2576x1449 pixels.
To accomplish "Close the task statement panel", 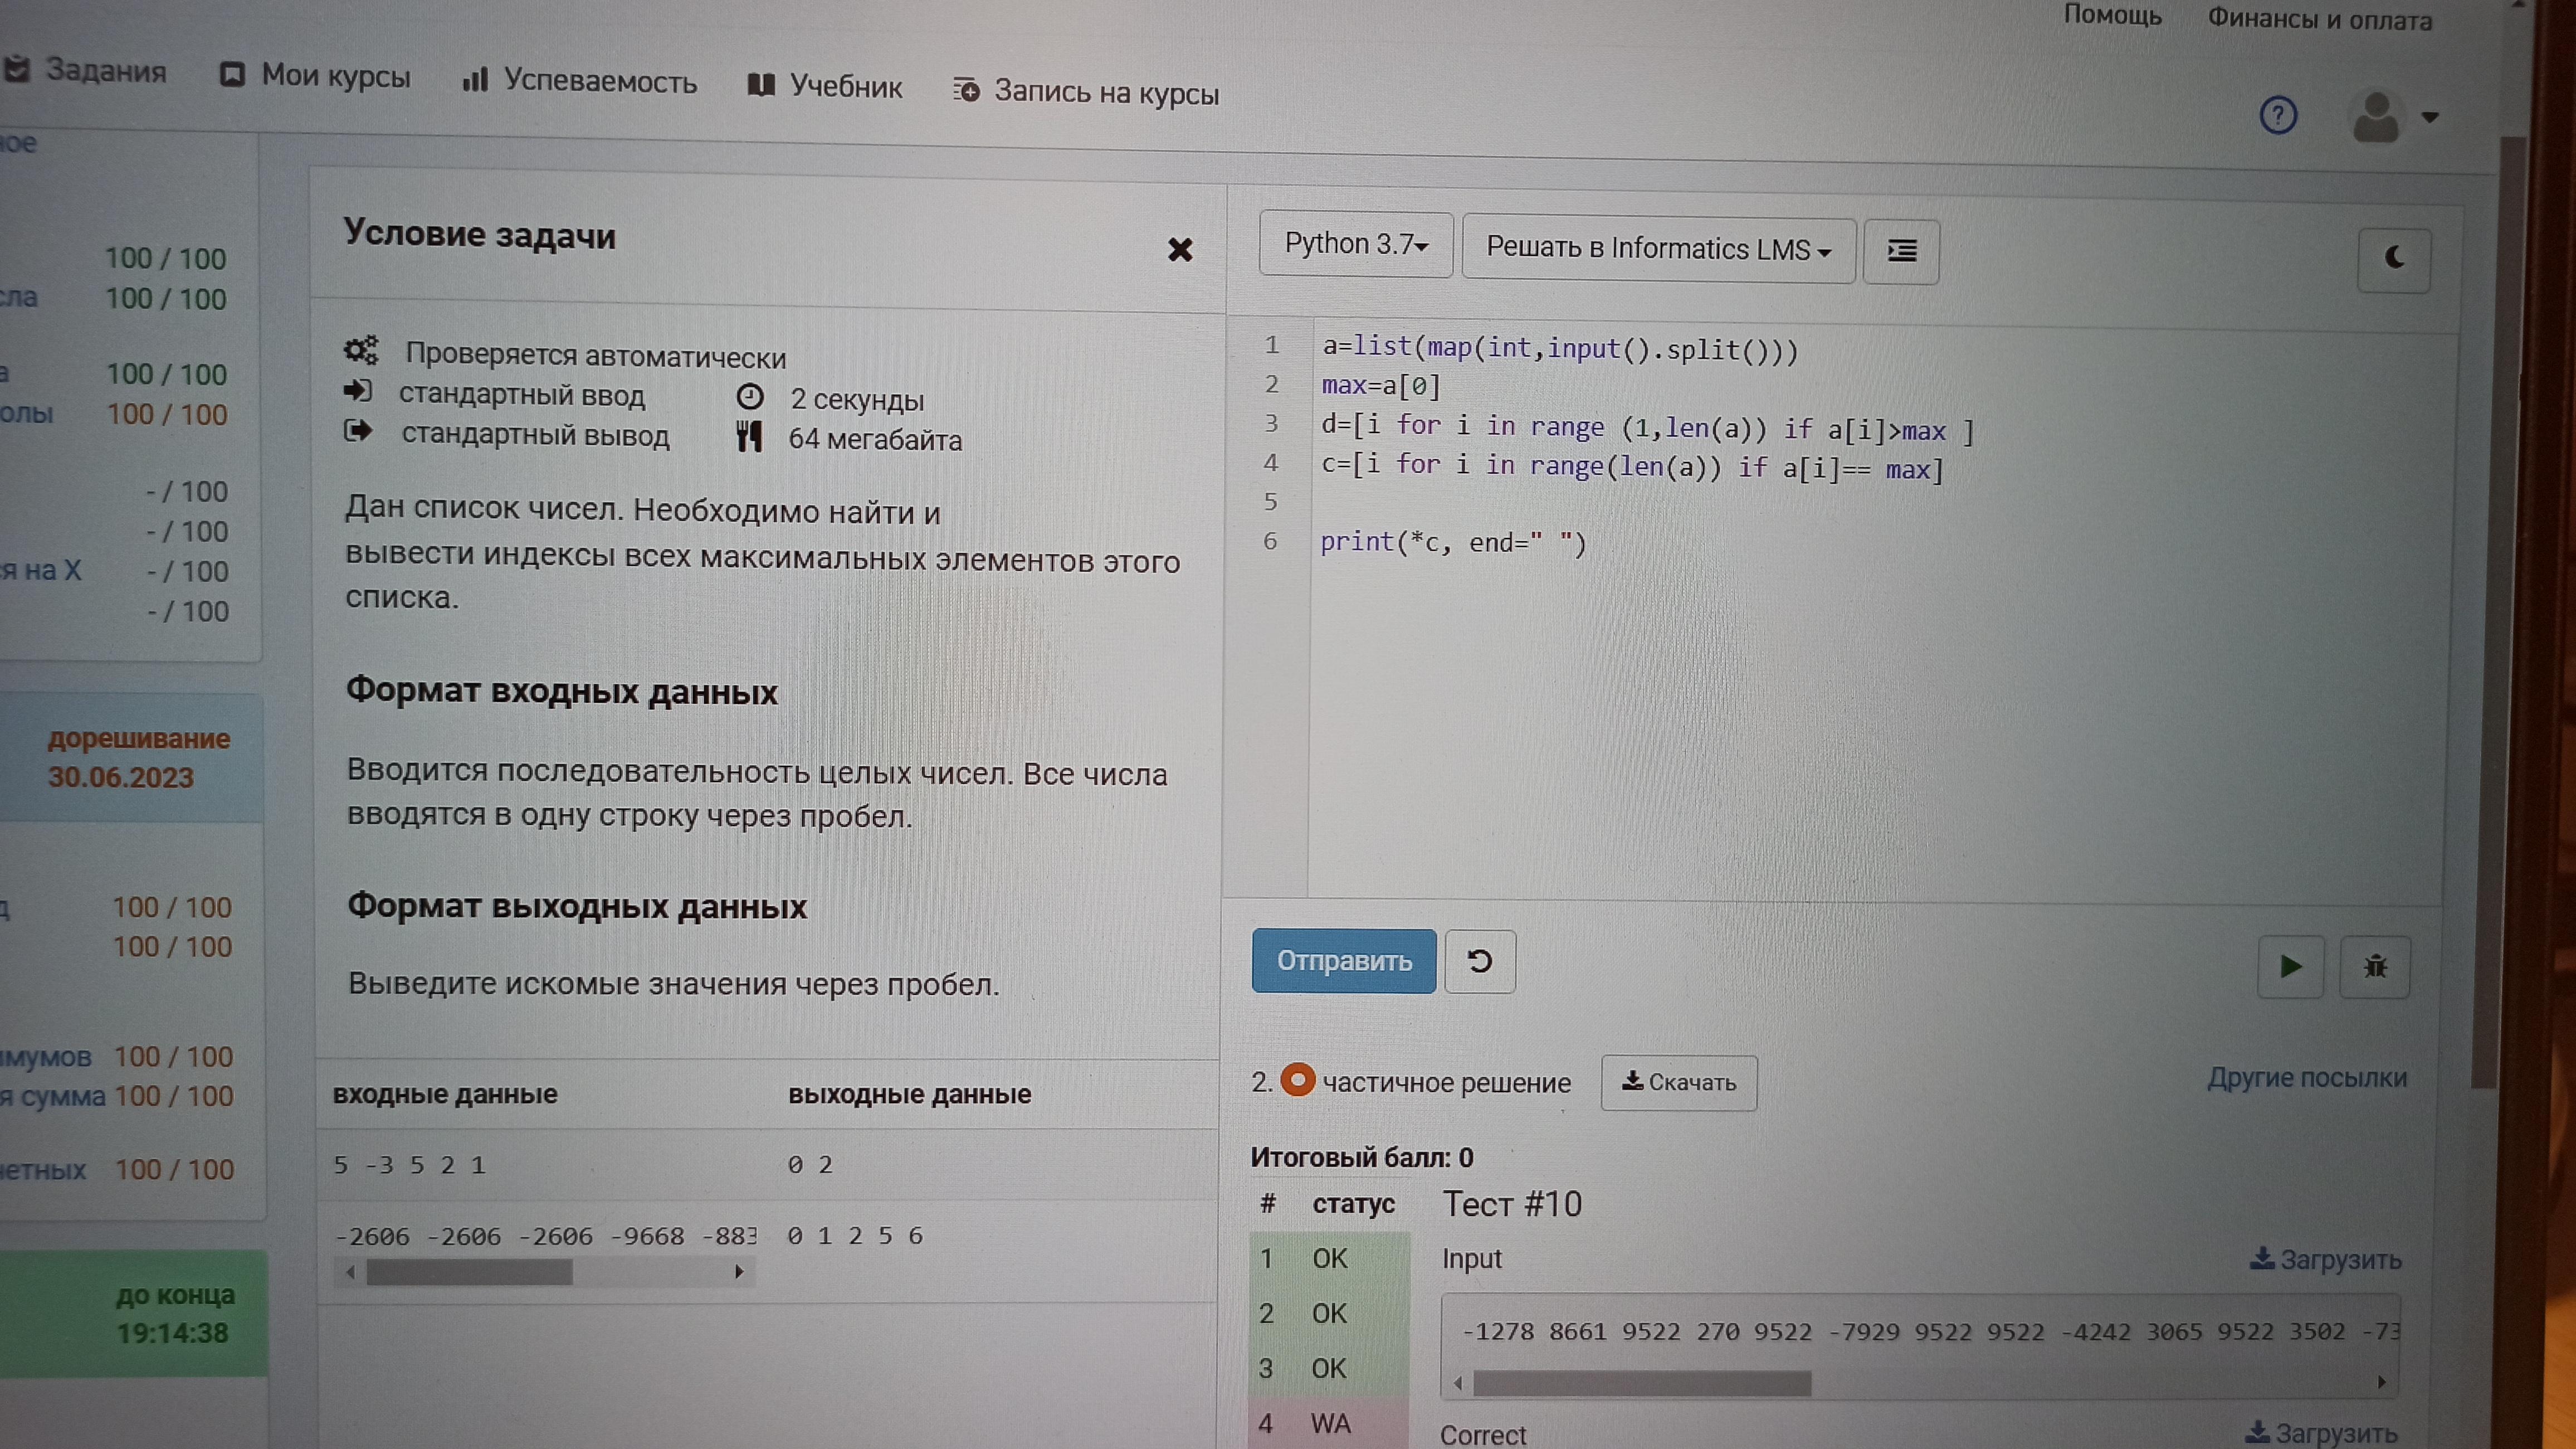I will point(1180,250).
